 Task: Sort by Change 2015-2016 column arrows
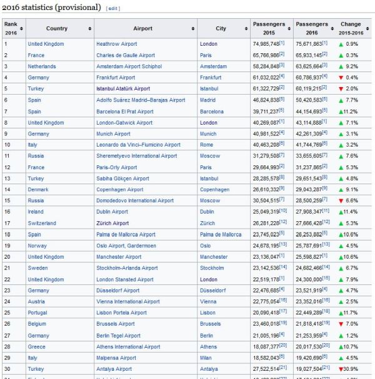(x=367, y=29)
